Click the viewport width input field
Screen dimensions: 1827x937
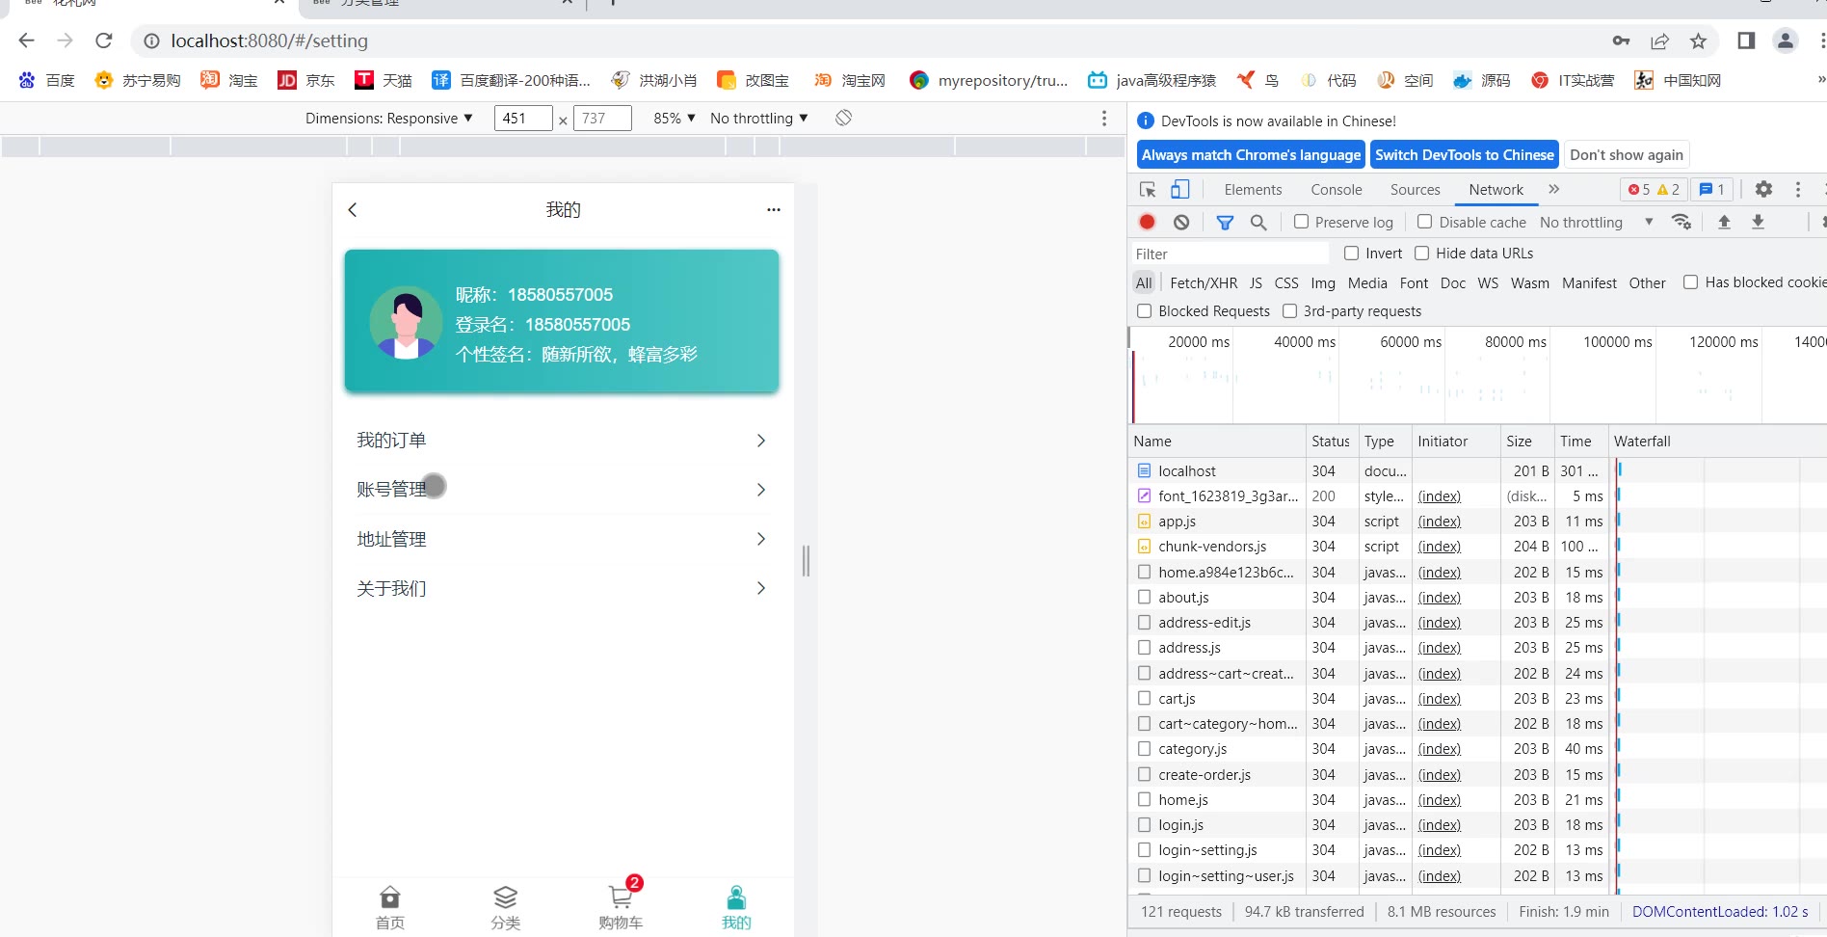tap(522, 118)
